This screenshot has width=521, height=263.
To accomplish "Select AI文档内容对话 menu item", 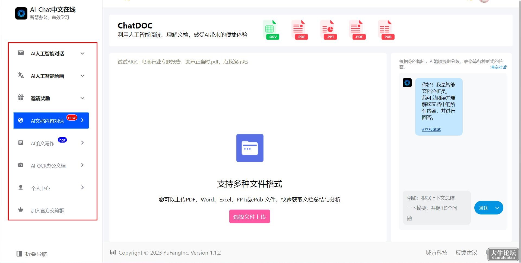I will pos(51,120).
